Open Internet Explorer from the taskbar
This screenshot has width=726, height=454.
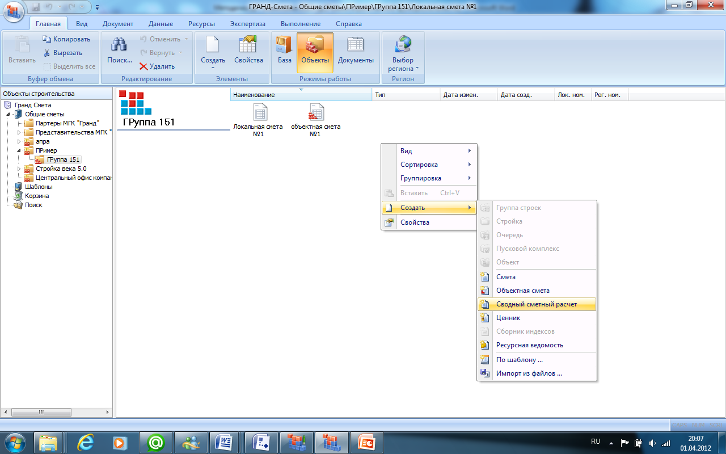(x=86, y=442)
